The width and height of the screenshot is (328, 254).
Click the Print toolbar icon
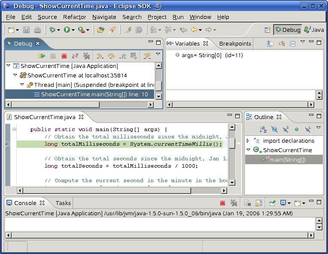37,30
